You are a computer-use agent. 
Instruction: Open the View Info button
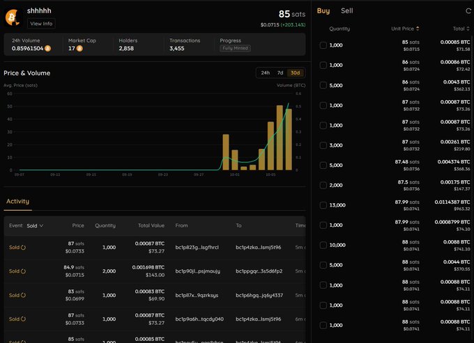pyautogui.click(x=41, y=24)
